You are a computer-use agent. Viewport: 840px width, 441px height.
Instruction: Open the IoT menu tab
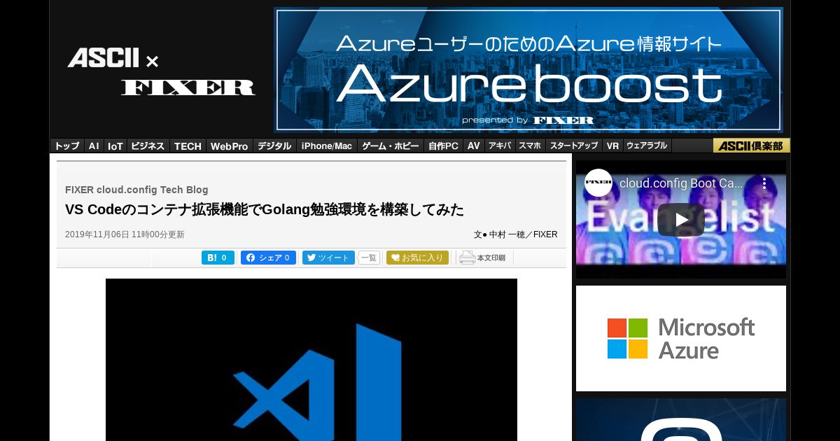click(115, 146)
